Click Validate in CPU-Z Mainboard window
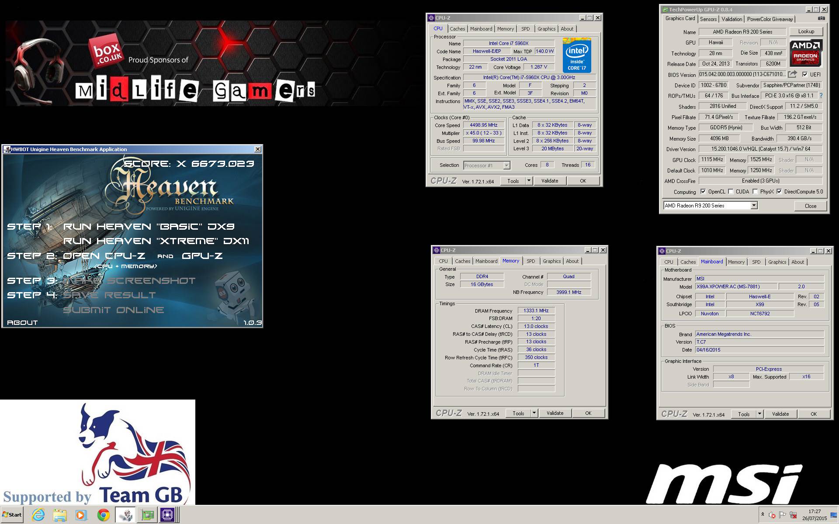This screenshot has height=524, width=839. point(780,414)
